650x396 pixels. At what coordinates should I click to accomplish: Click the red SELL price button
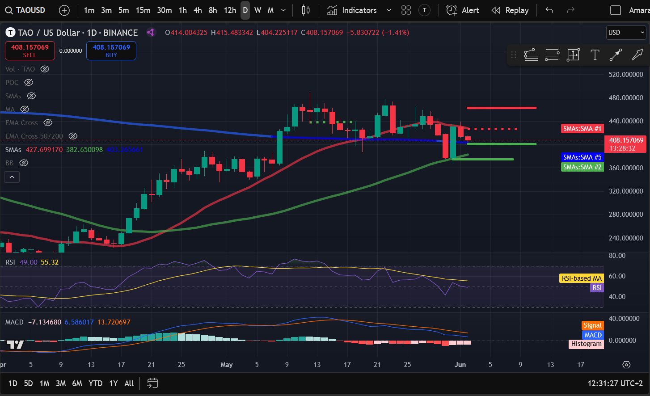point(30,51)
